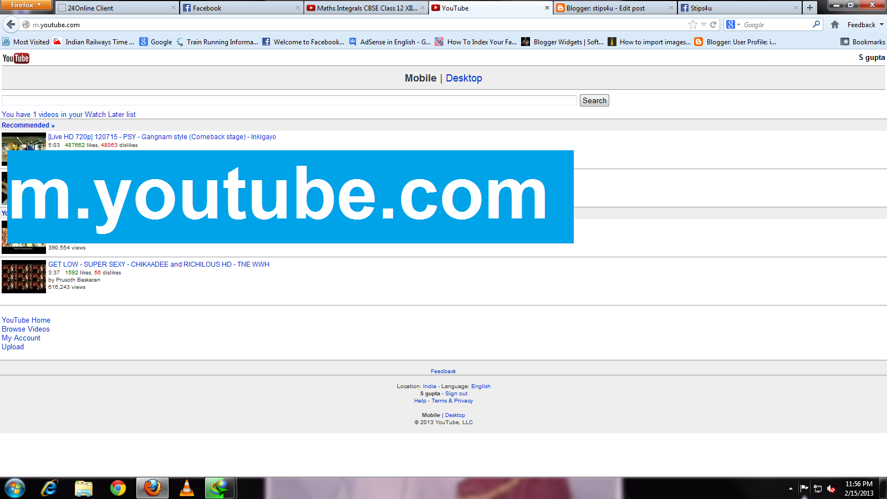Launch Google Chrome from the taskbar
This screenshot has height=499, width=887.
pyautogui.click(x=118, y=488)
